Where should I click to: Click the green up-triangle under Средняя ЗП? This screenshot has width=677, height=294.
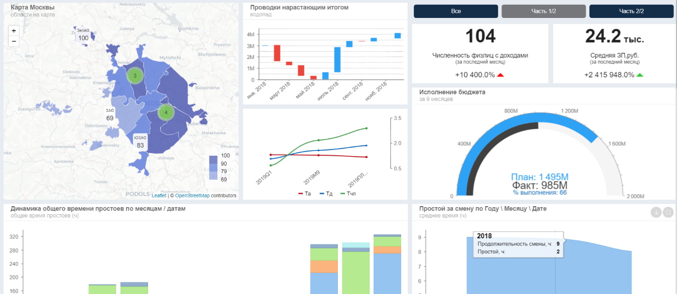(640, 75)
